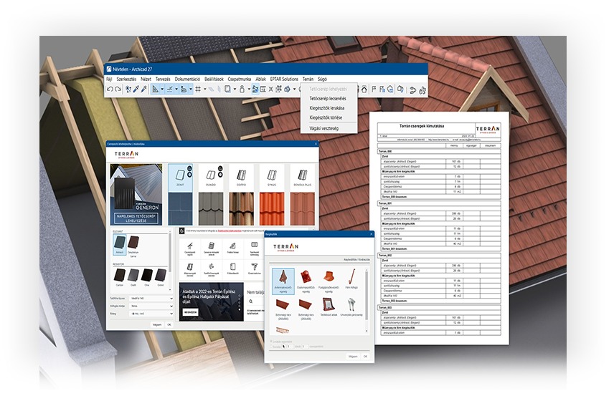The image size is (614, 401).
Task: Toggle the guide lines triangle ruler icon
Action: (156, 89)
